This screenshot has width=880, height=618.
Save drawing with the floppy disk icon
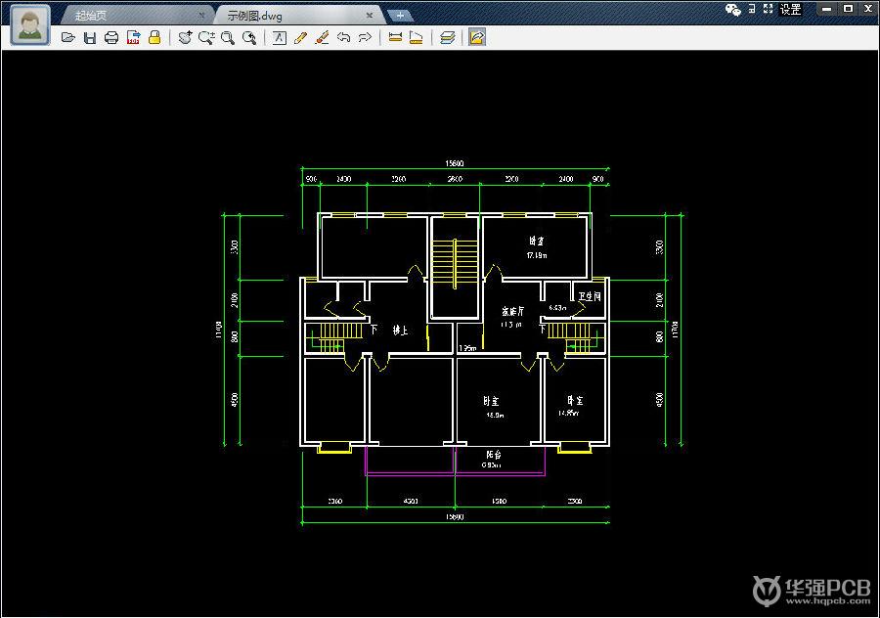(89, 38)
